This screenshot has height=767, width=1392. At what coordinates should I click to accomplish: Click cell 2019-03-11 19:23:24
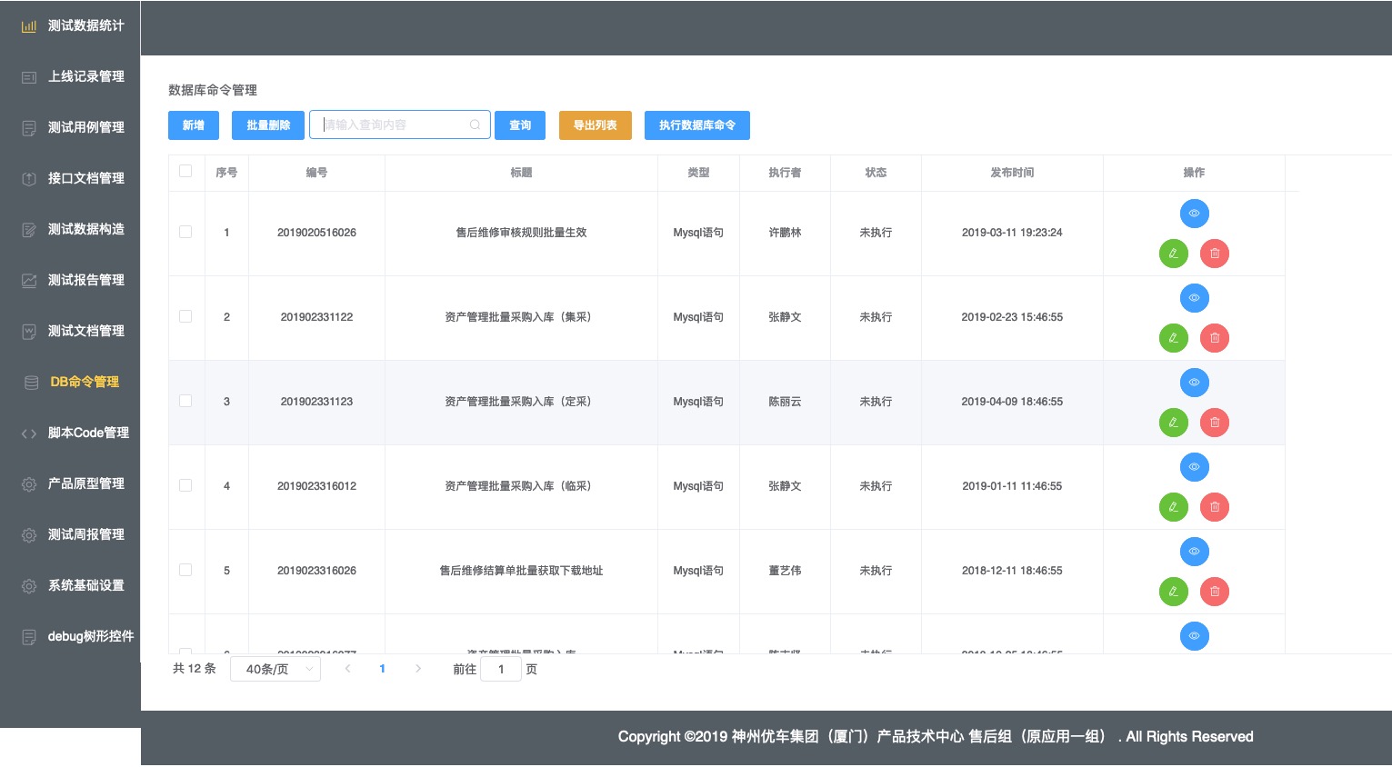tap(1012, 233)
